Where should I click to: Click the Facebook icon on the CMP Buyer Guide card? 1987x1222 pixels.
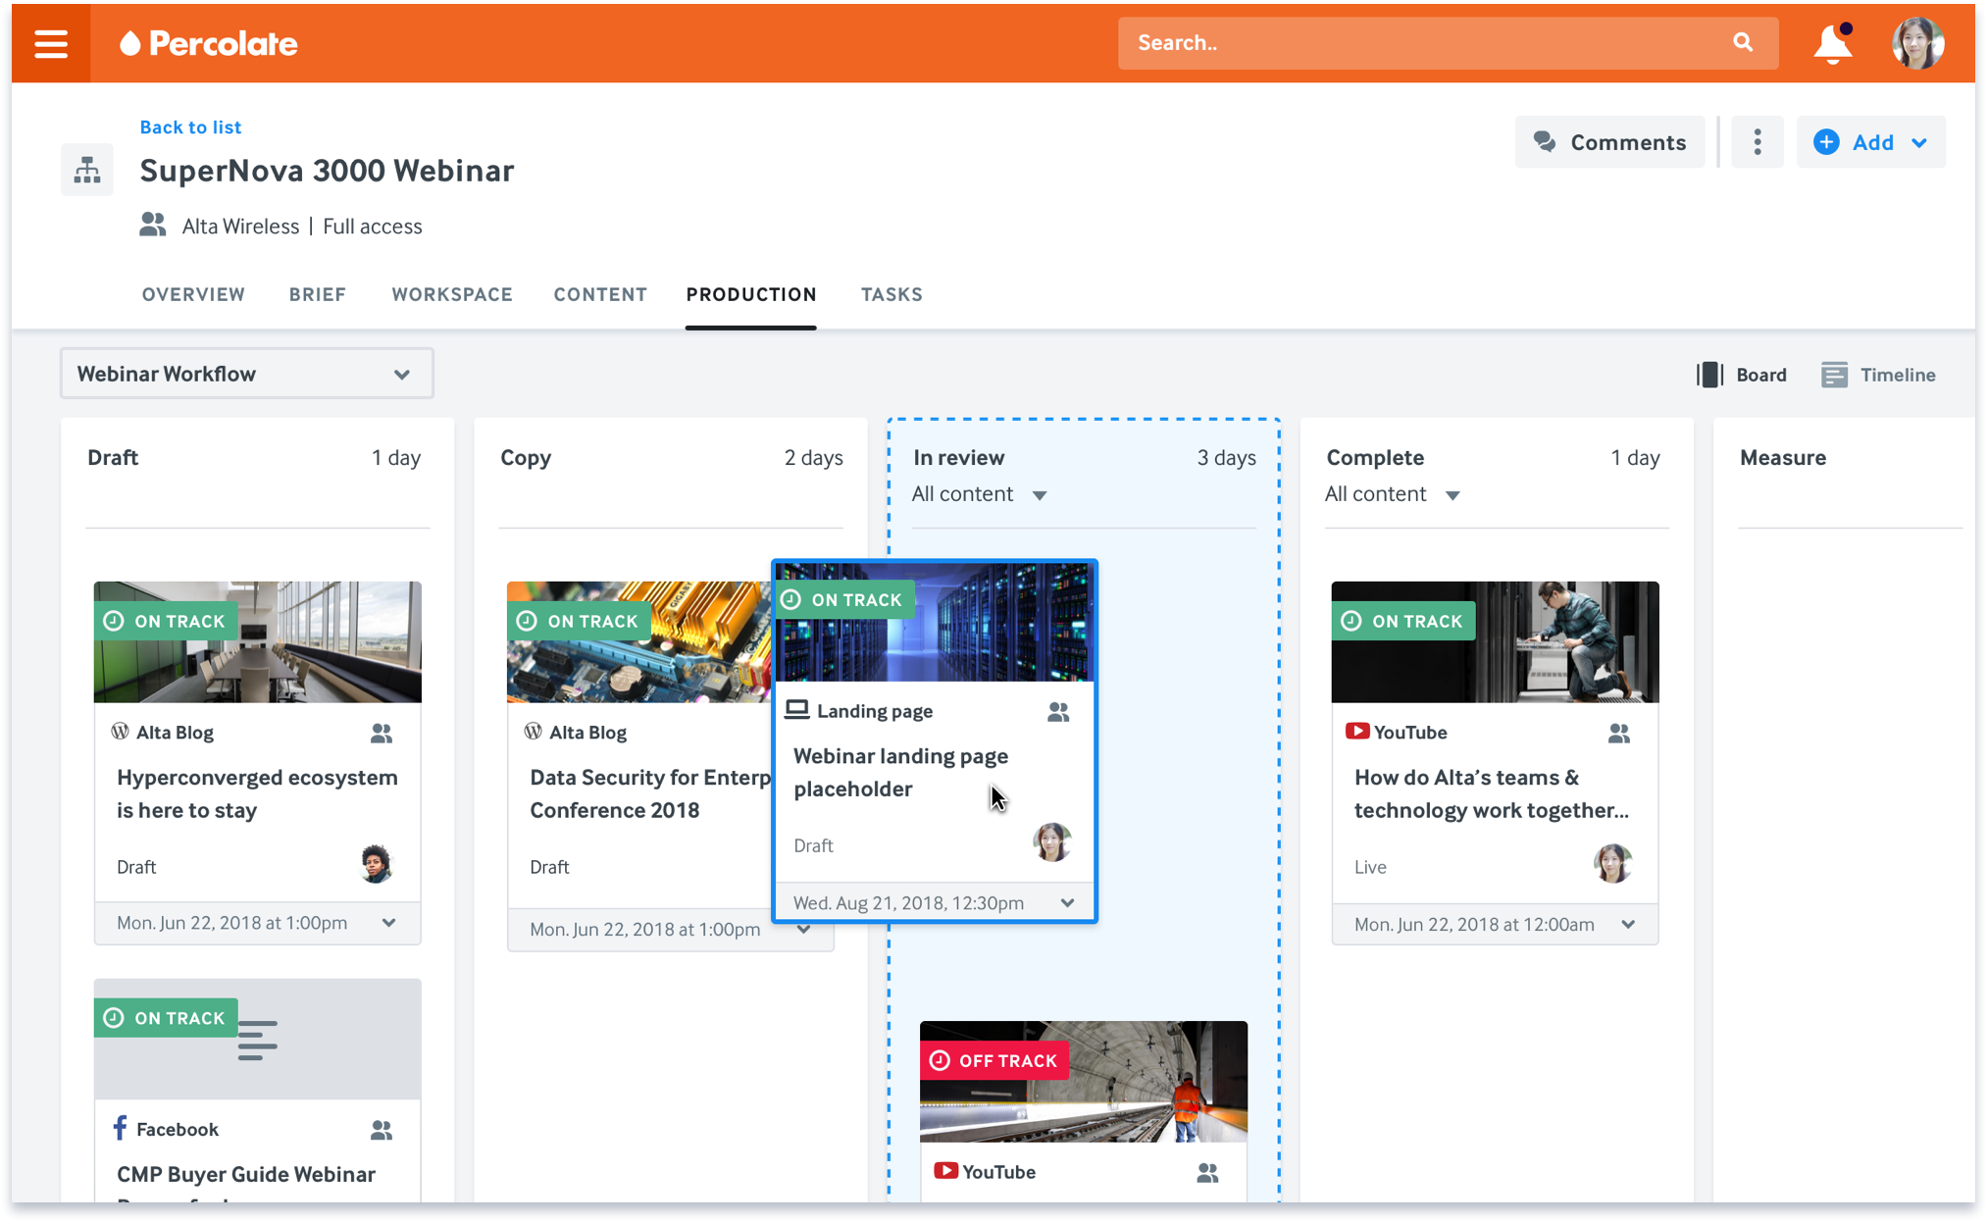pos(120,1128)
